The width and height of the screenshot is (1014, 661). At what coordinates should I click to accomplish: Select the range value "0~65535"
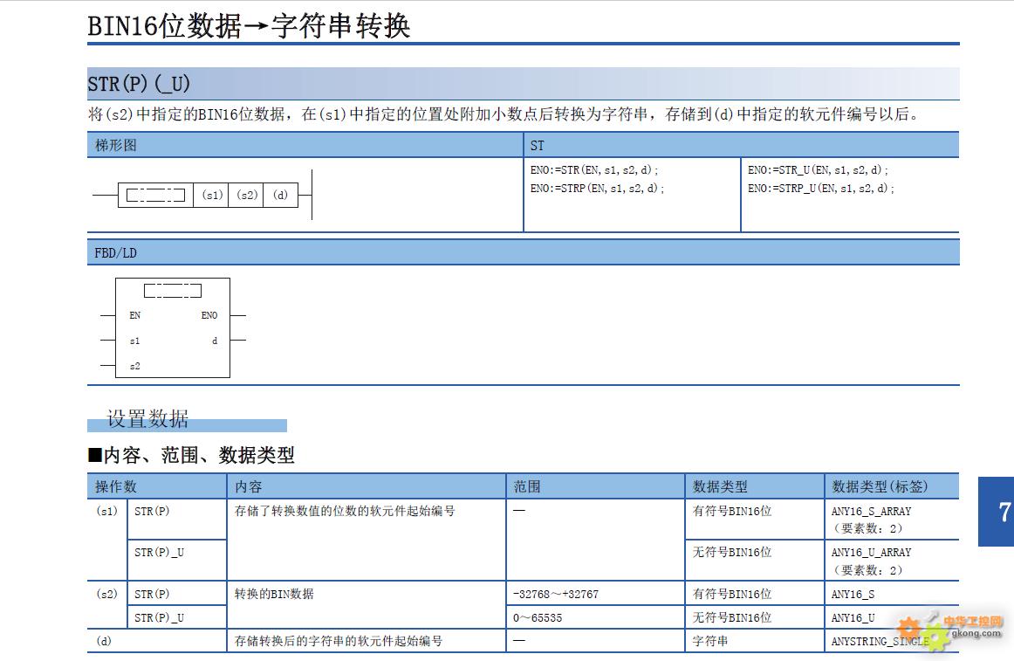[x=538, y=618]
